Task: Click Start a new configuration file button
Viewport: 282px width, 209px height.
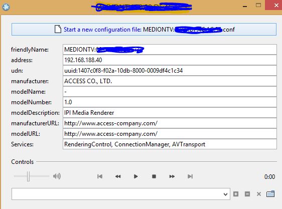Action: click(144, 29)
